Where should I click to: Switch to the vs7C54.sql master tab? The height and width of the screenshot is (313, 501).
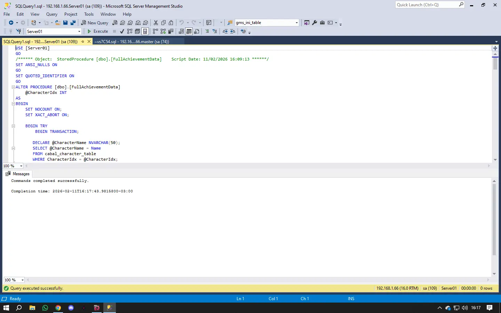(132, 41)
